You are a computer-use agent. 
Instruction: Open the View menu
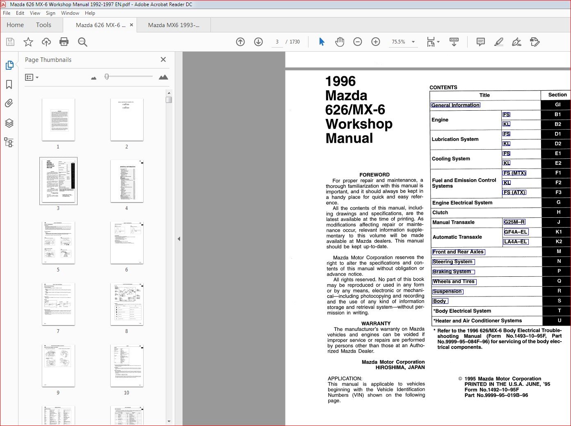coord(35,13)
